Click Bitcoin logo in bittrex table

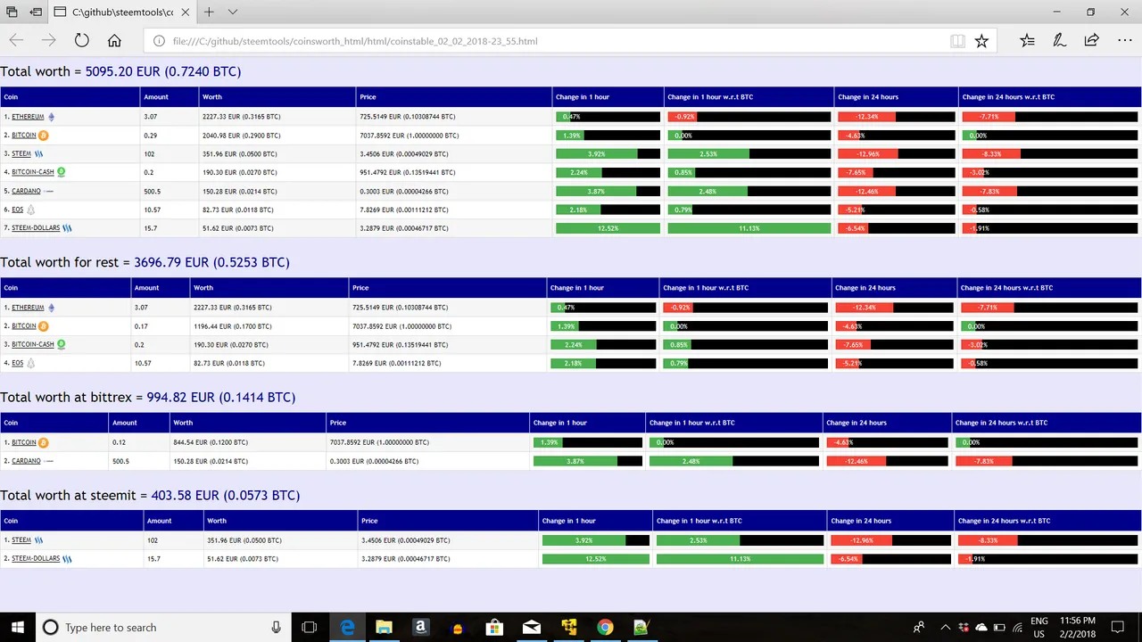pos(44,442)
